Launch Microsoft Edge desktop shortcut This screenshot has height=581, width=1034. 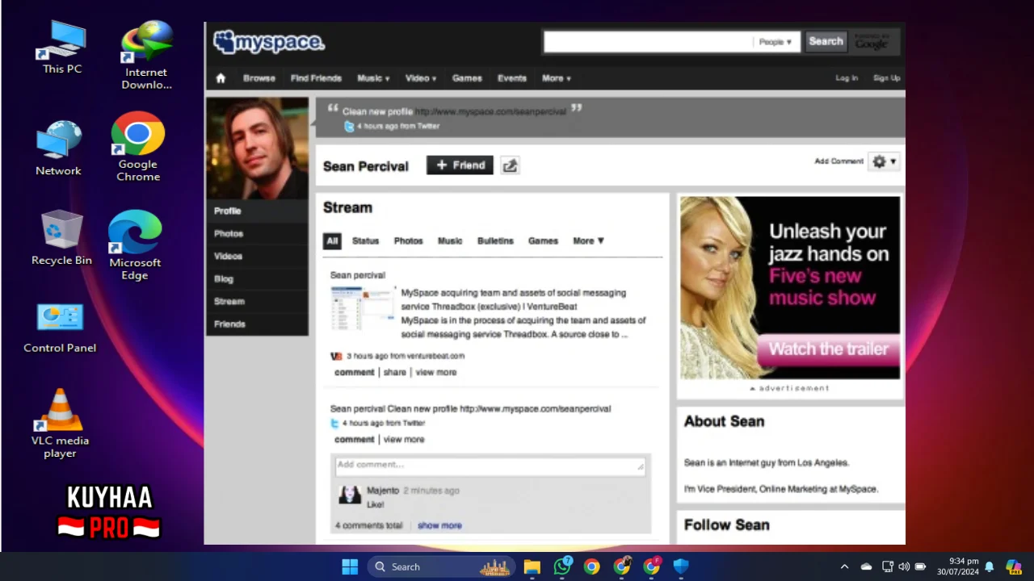(x=135, y=245)
